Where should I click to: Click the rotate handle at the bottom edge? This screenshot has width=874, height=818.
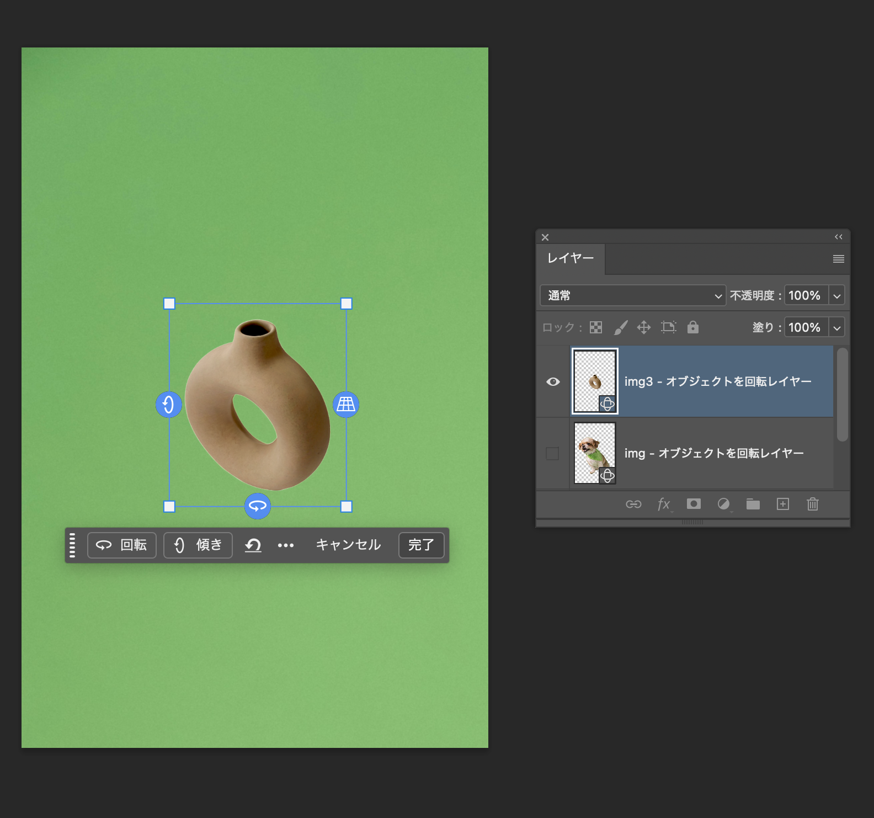(258, 506)
